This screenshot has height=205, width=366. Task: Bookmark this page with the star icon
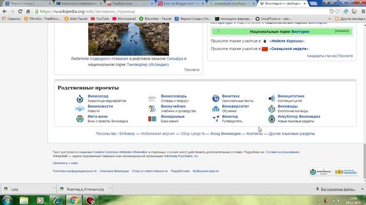pos(337,11)
